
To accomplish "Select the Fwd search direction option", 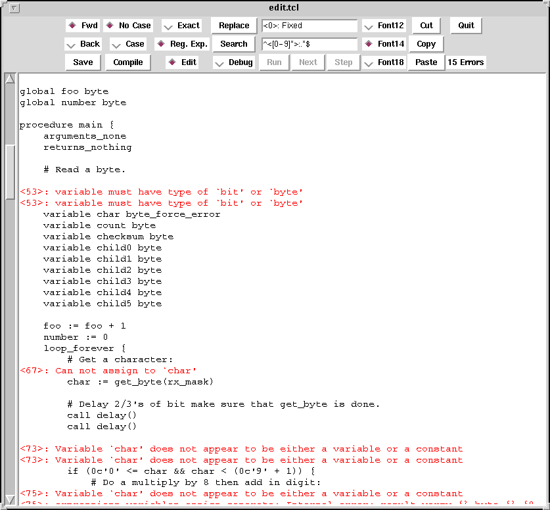I will (x=83, y=26).
